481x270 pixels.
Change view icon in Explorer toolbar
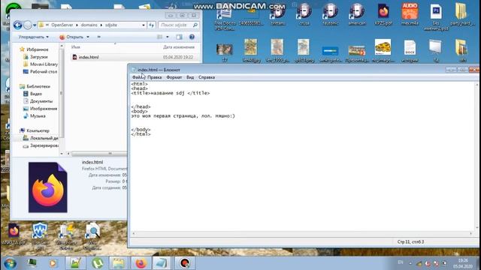click(x=160, y=37)
